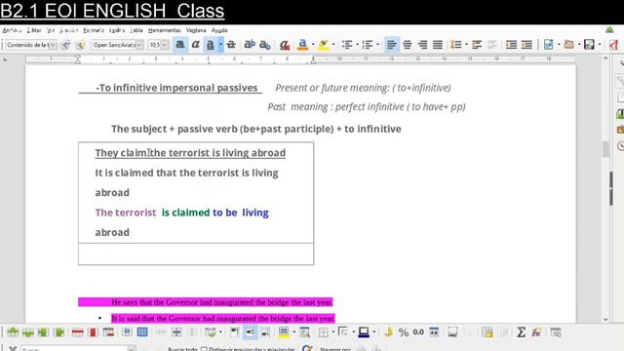The image size is (624, 351).
Task: Increase paragraph spacing
Action: click(477, 45)
